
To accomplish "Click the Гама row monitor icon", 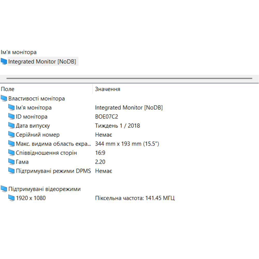I will (x=11, y=162).
